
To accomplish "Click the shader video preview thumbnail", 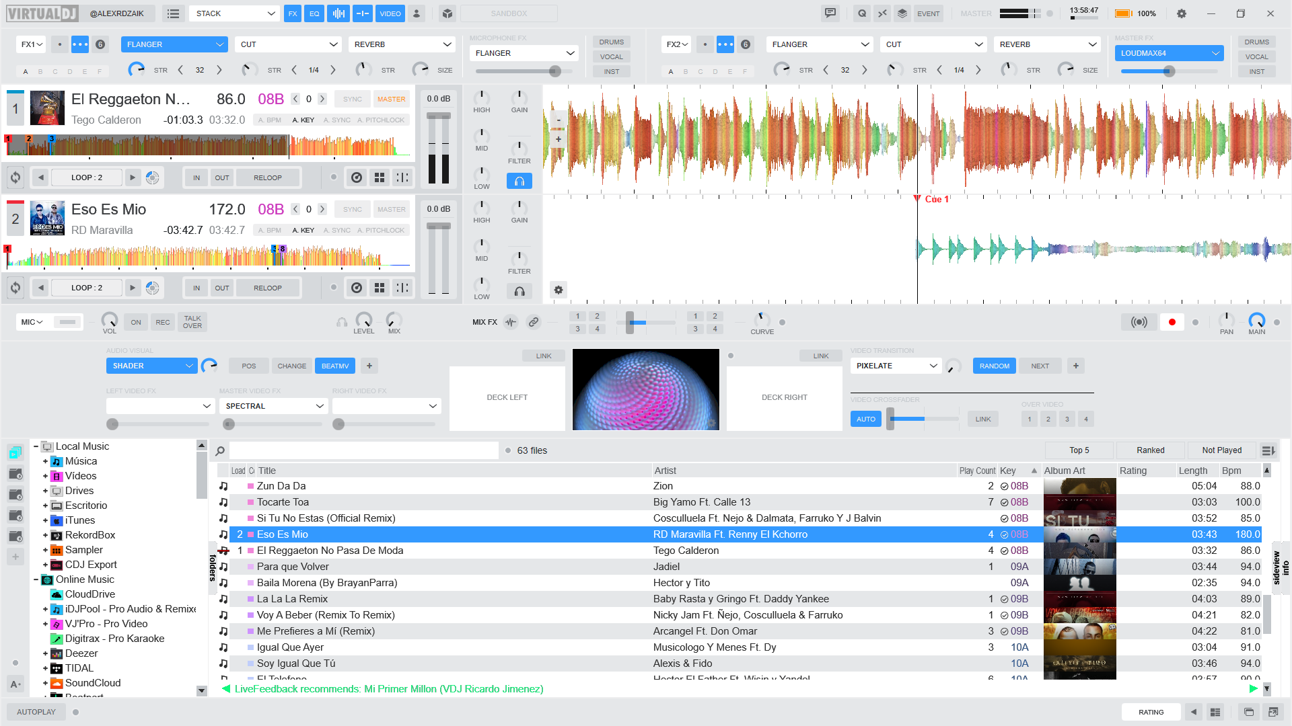I will click(x=646, y=389).
